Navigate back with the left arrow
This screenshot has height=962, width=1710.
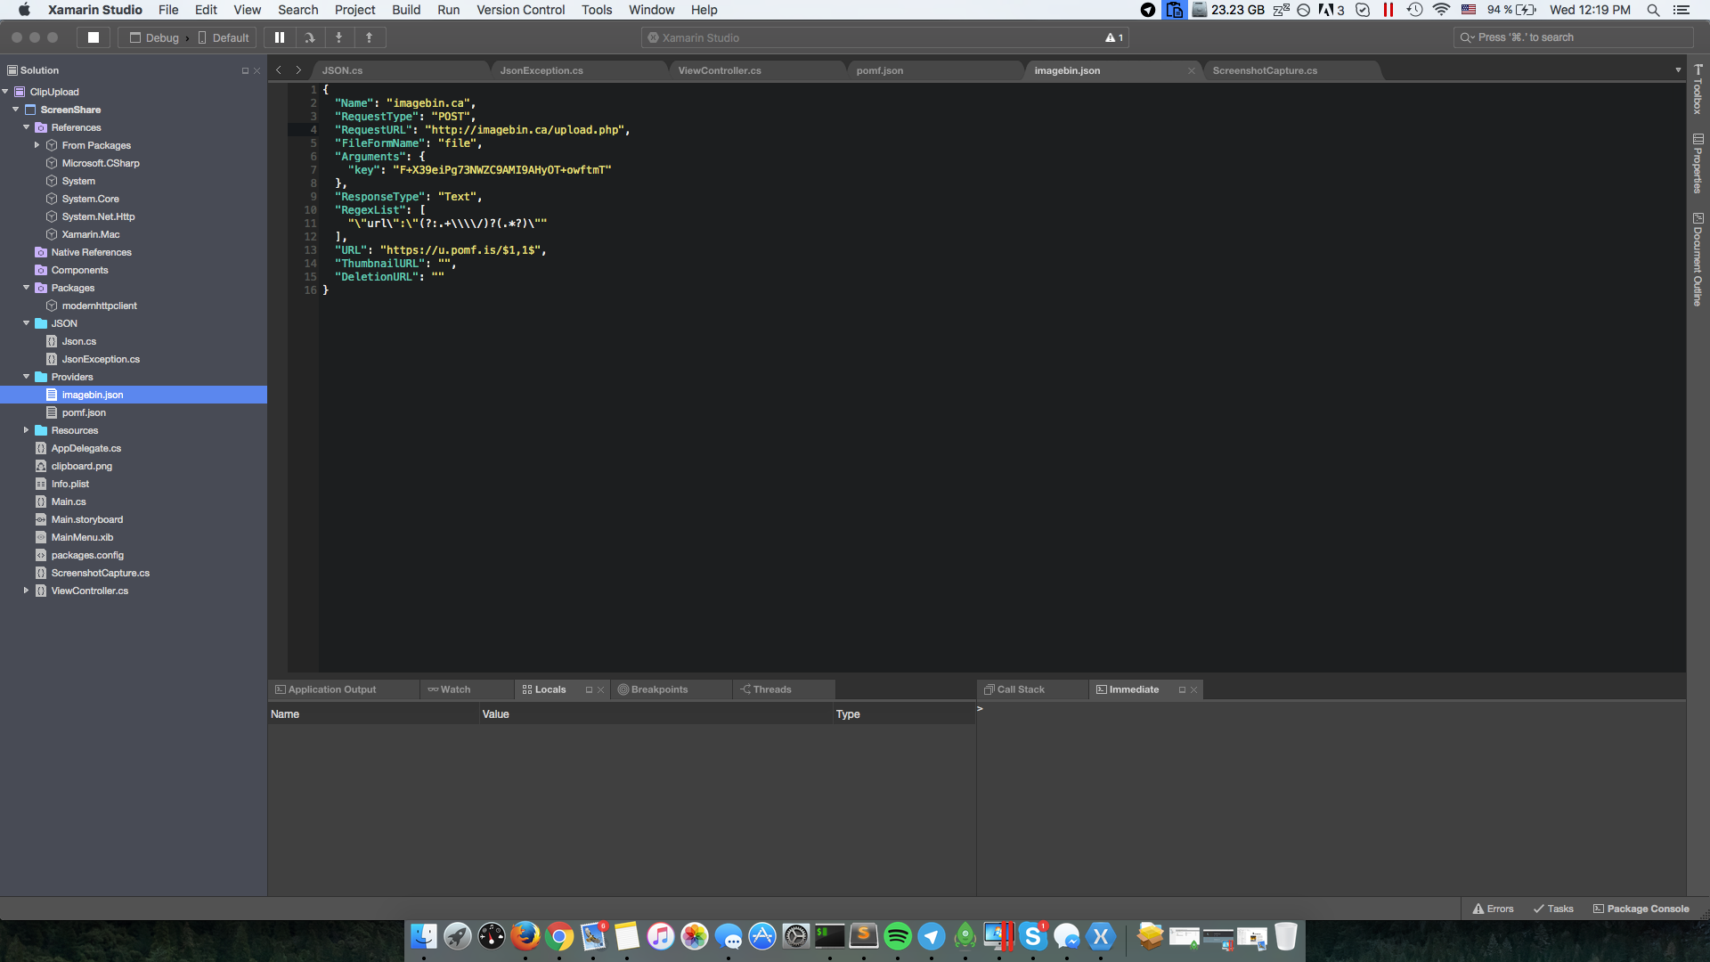click(x=279, y=70)
